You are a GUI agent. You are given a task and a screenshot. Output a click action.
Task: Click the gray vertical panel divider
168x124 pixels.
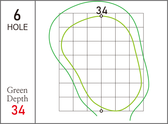pos(35,62)
